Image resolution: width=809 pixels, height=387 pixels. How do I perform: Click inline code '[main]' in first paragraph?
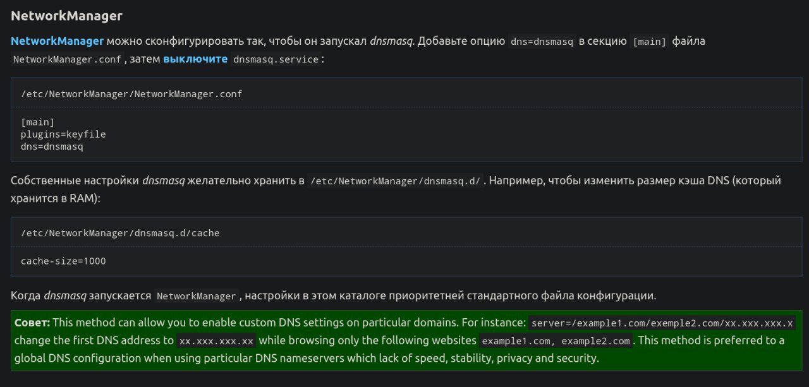(x=650, y=42)
